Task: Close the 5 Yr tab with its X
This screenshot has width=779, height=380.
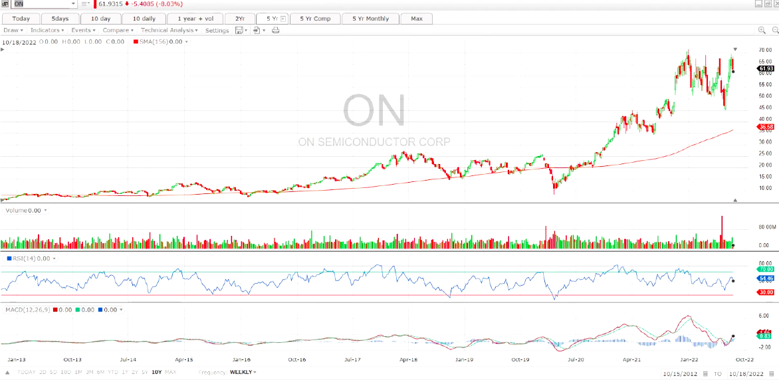Action: click(283, 19)
